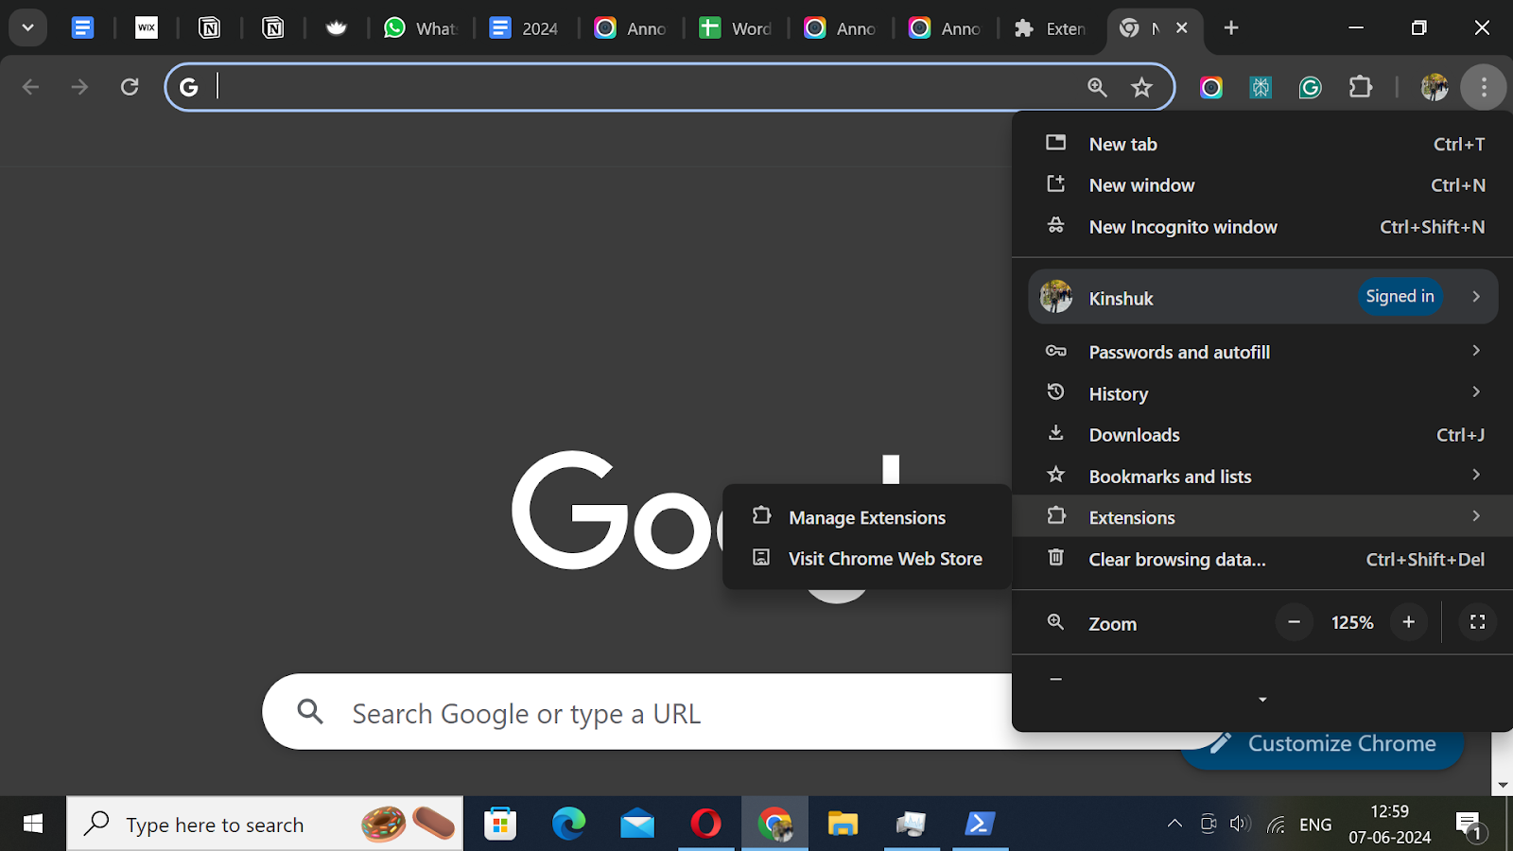The image size is (1513, 851).
Task: Click the Search Google or type a URL box
Action: 637,712
